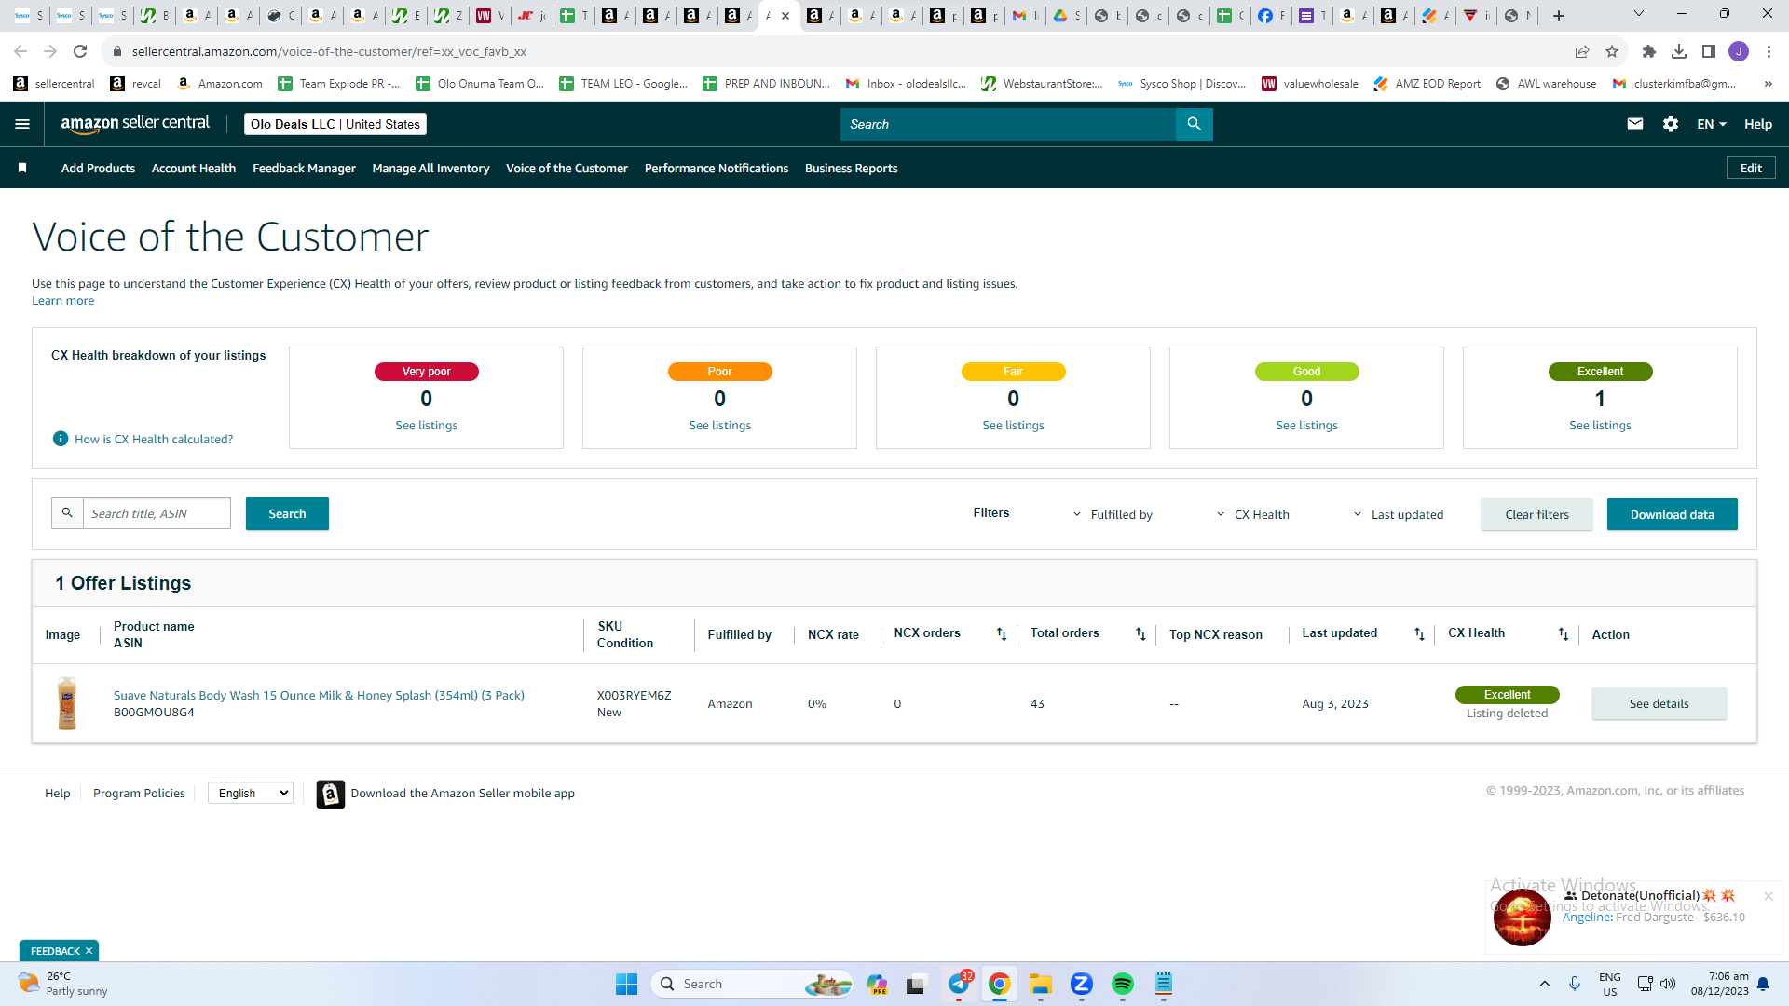See listings under Excellent
This screenshot has width=1789, height=1006.
[1600, 425]
